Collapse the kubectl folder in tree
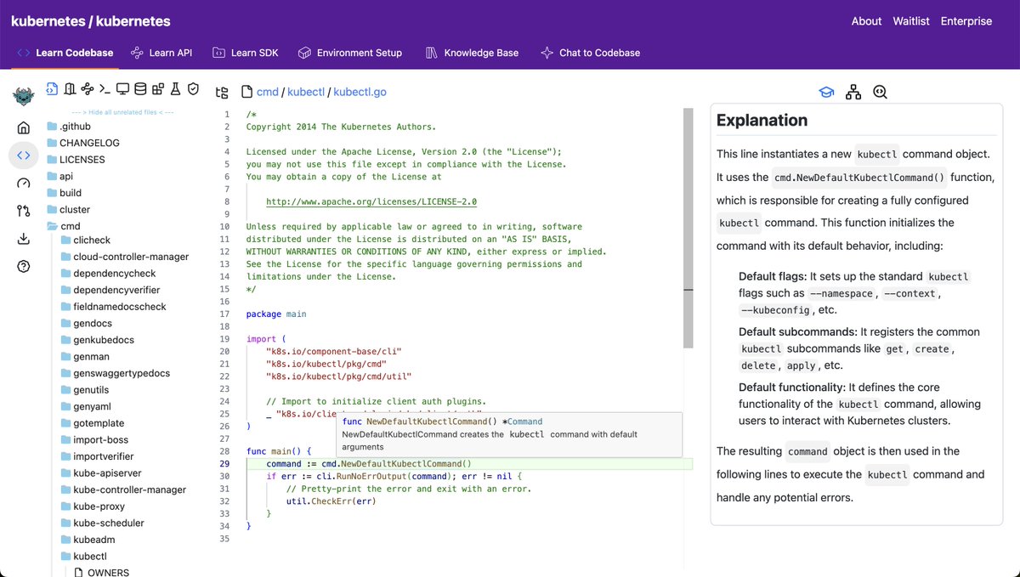The width and height of the screenshot is (1020, 577). point(83,557)
